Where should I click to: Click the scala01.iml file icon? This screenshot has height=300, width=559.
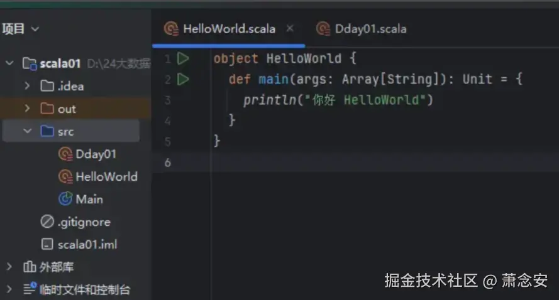tap(47, 244)
